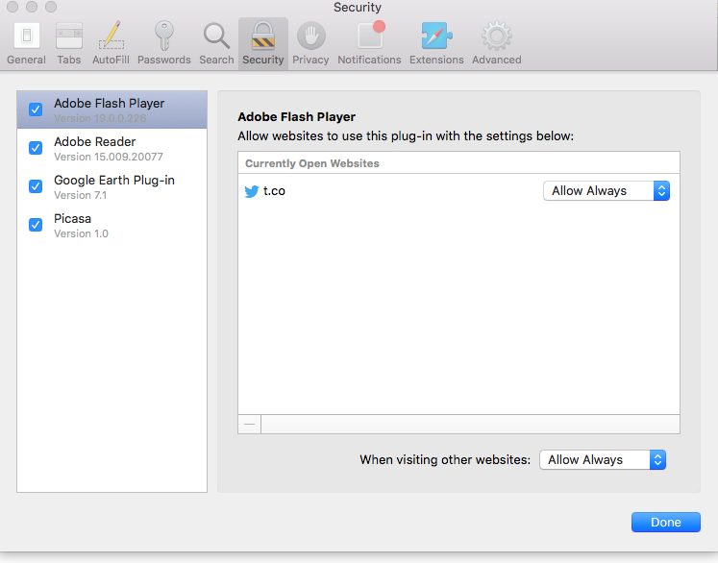
Task: Select the t.co website row
Action: coord(458,191)
